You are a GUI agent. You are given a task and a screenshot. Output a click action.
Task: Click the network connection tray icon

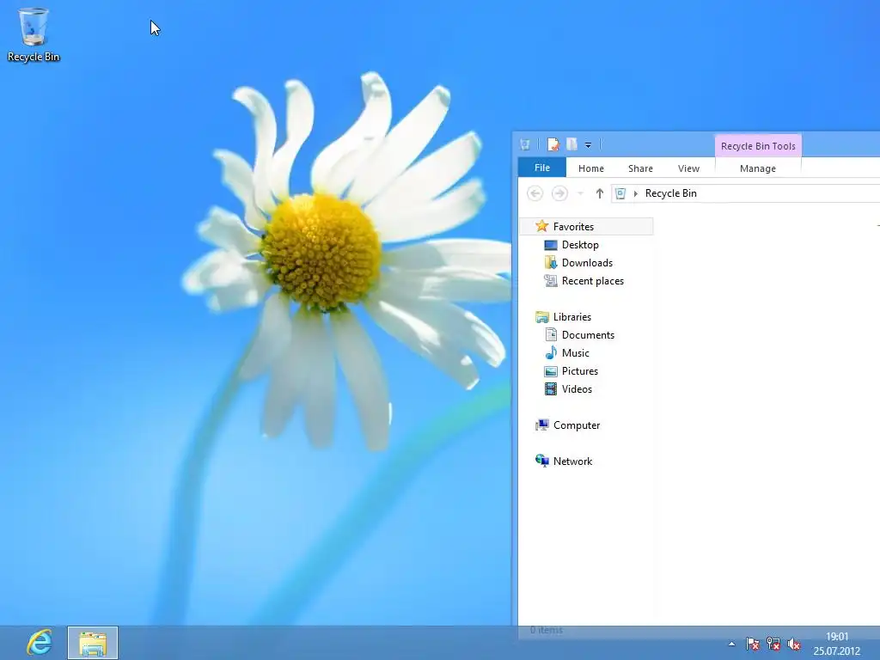point(773,644)
